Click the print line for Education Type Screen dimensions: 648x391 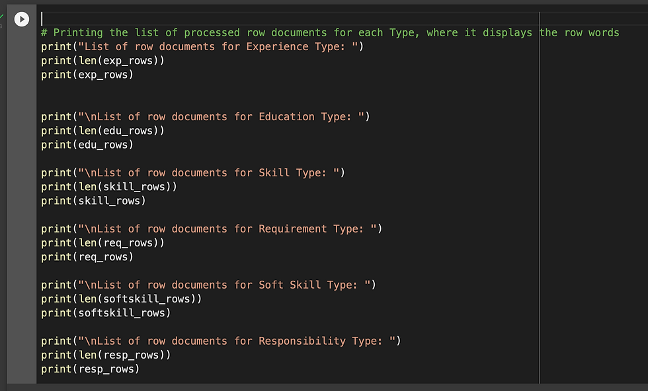[x=205, y=117]
